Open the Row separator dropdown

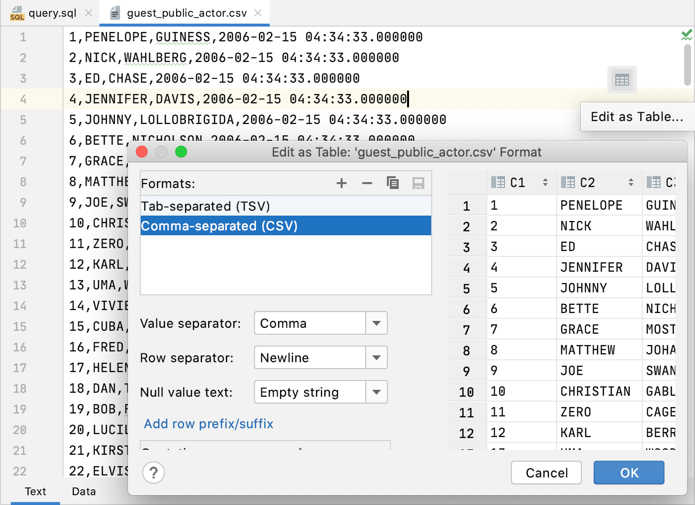376,357
